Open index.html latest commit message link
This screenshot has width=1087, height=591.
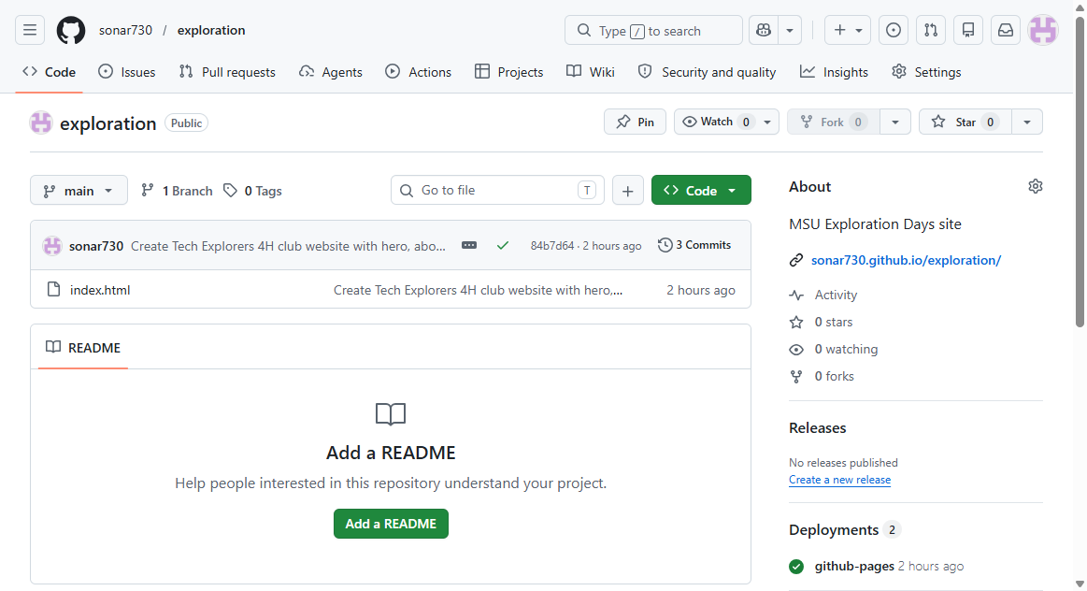(478, 290)
